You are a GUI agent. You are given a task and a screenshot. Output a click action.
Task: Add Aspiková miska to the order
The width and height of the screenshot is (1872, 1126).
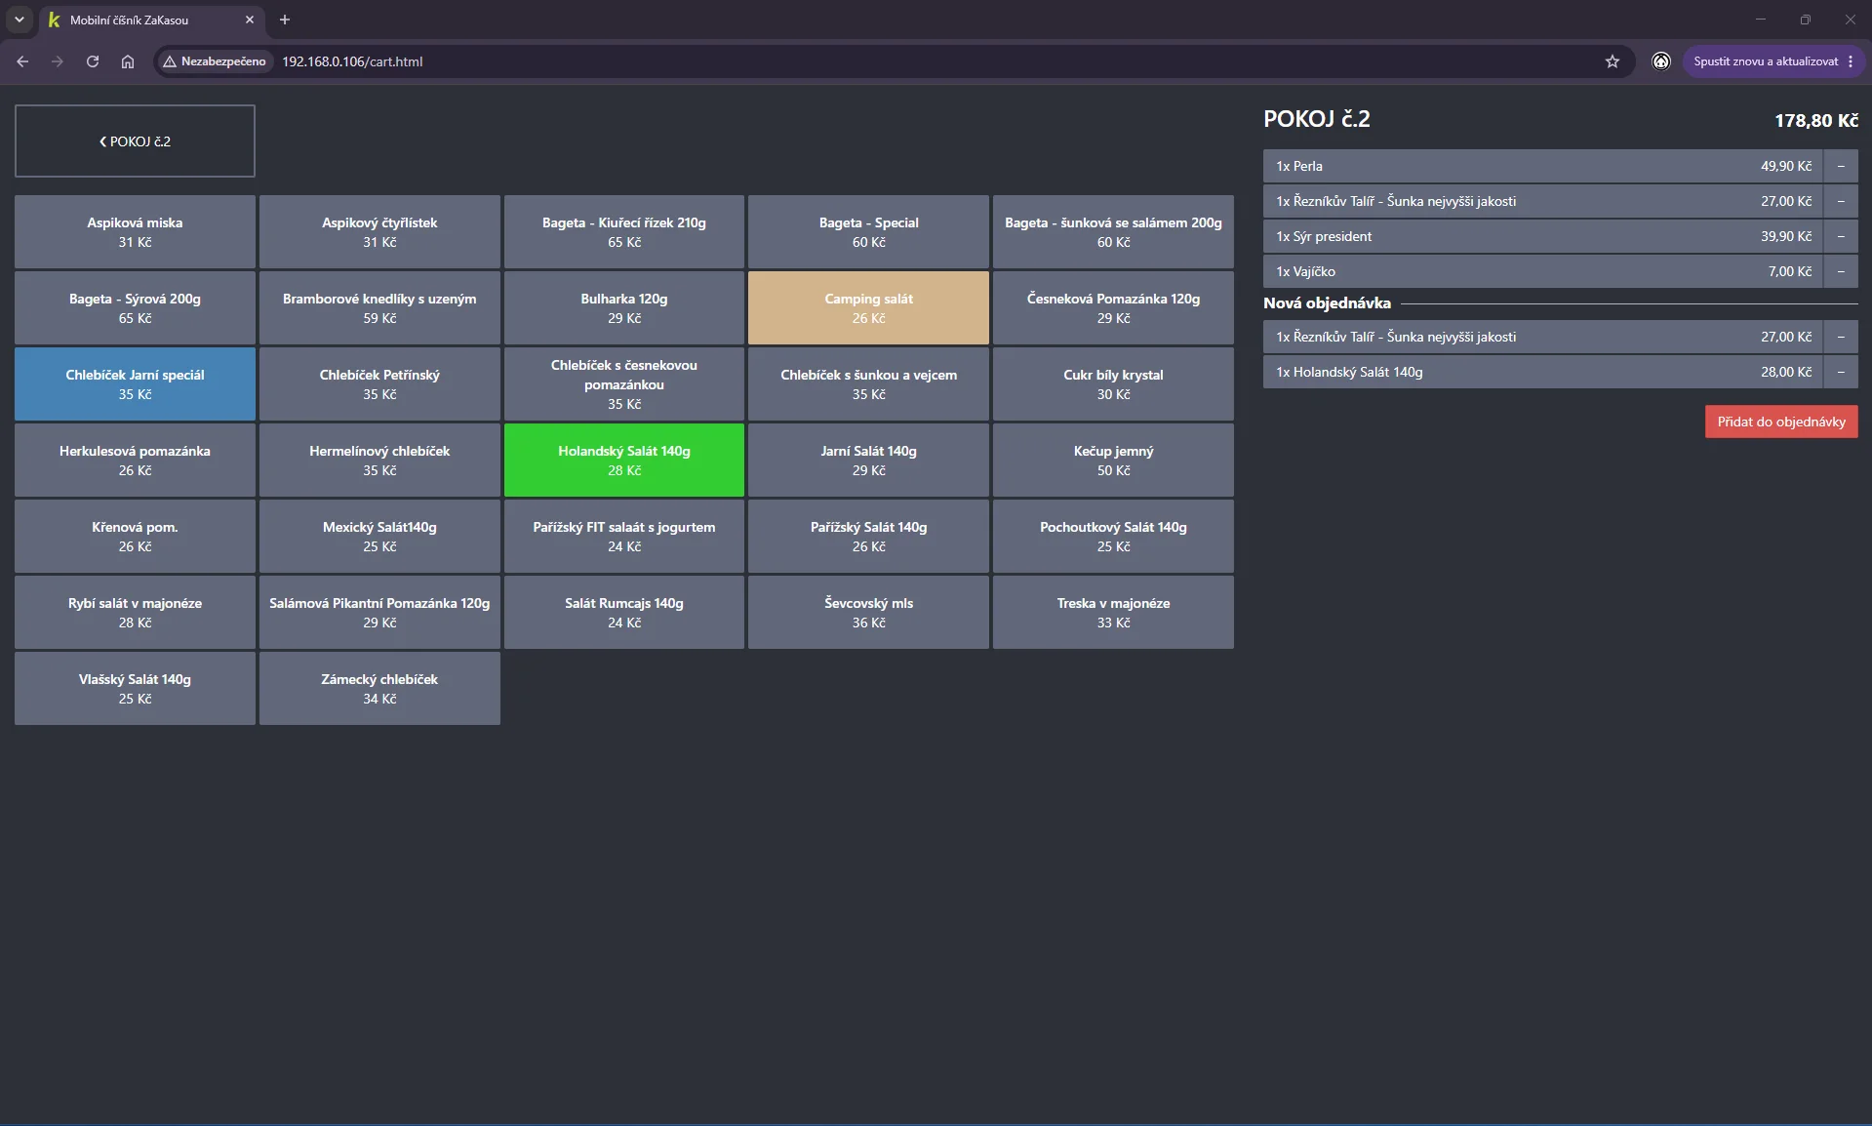coord(135,232)
